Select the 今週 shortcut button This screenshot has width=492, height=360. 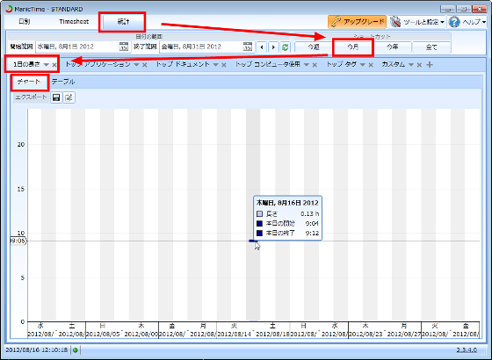(313, 47)
